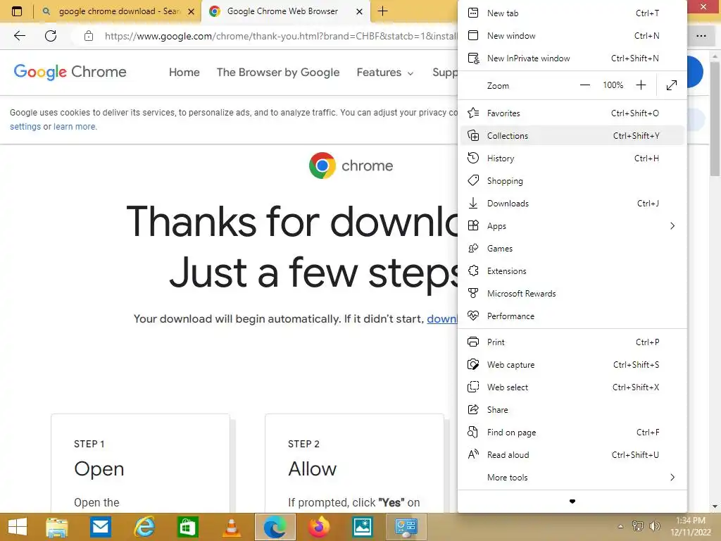This screenshot has height=541, width=721.
Task: Select New tab menu entry
Action: (x=572, y=13)
